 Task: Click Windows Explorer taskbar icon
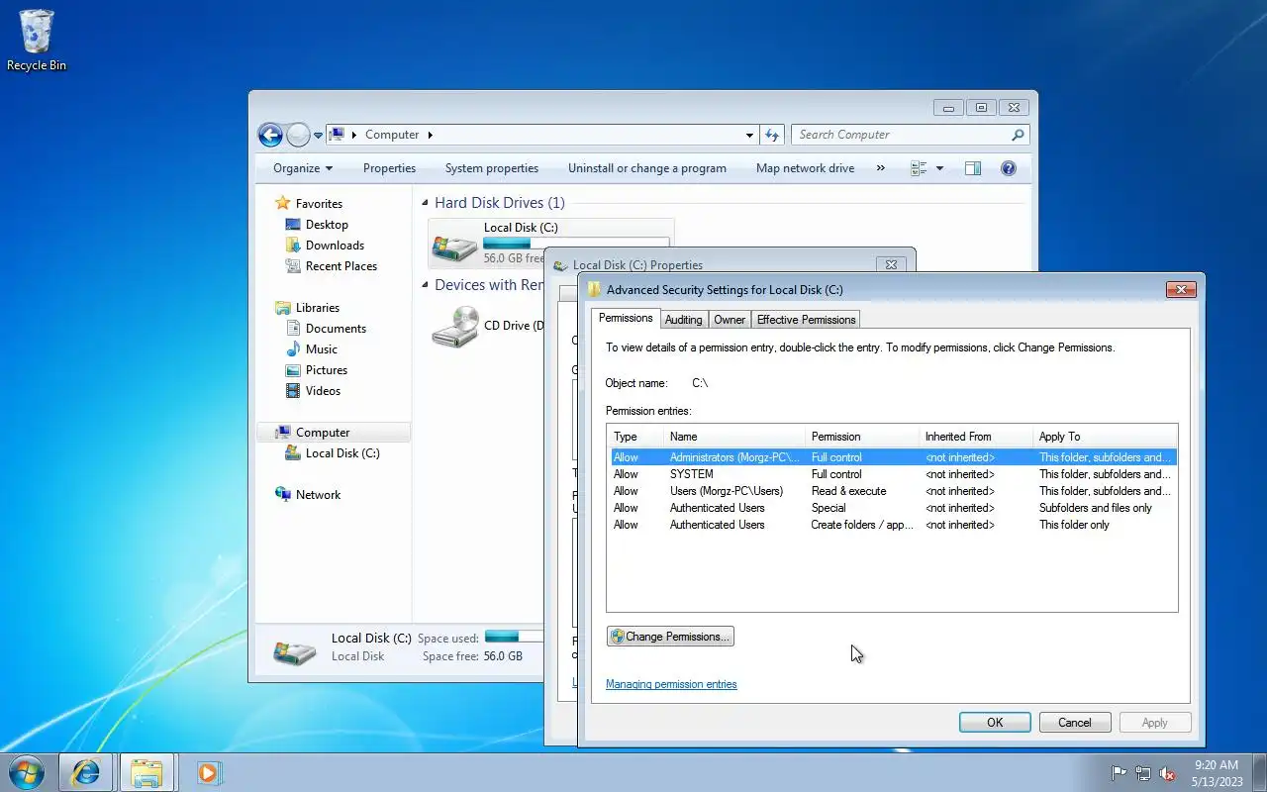click(146, 772)
